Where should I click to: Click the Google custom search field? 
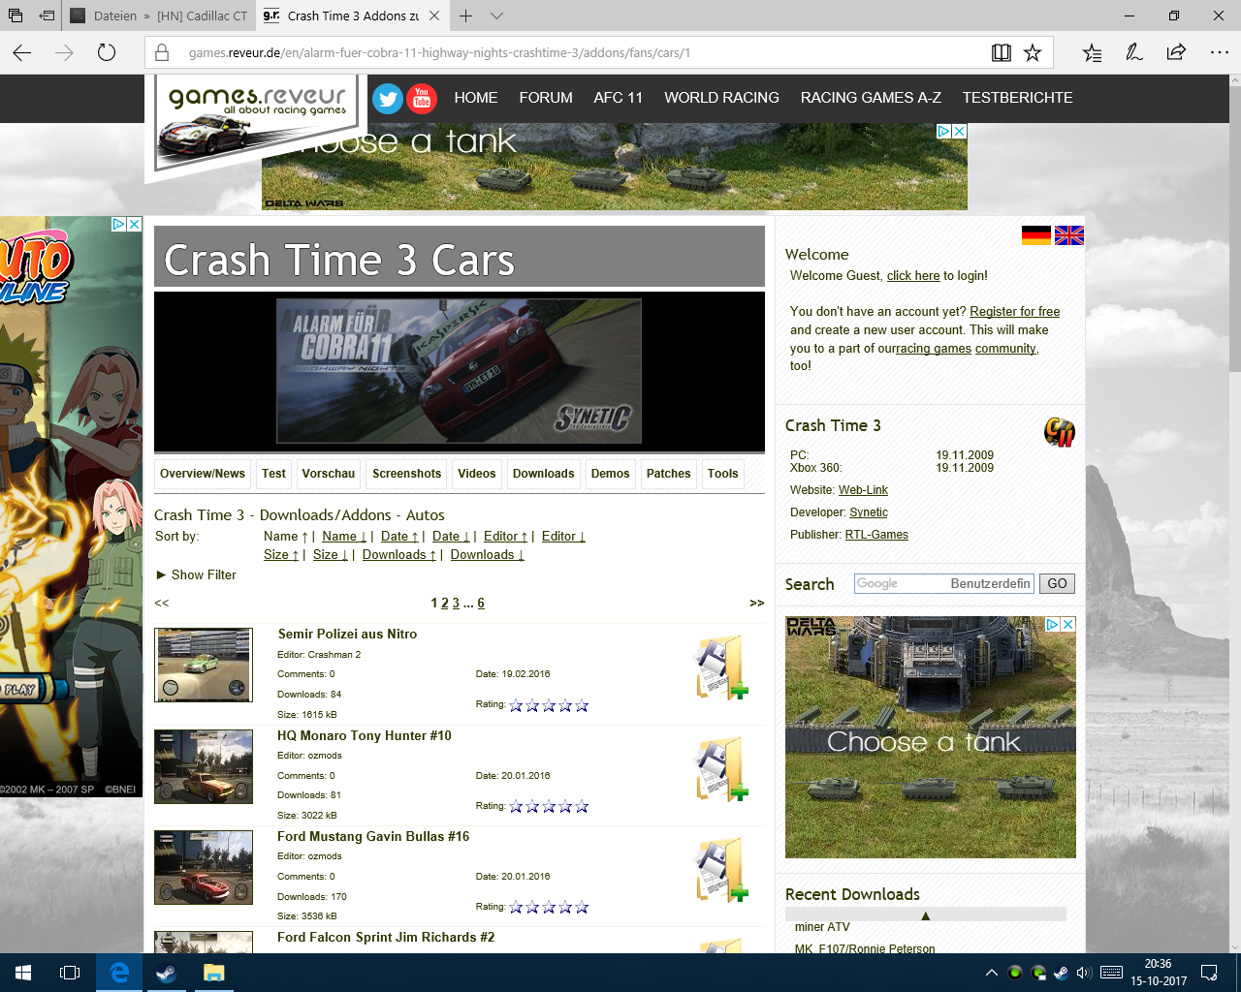coord(944,583)
